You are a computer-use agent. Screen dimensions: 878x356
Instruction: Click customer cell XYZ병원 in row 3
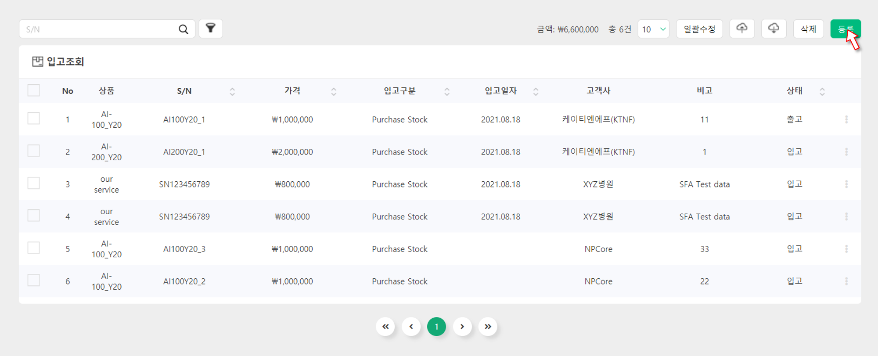[x=598, y=184]
